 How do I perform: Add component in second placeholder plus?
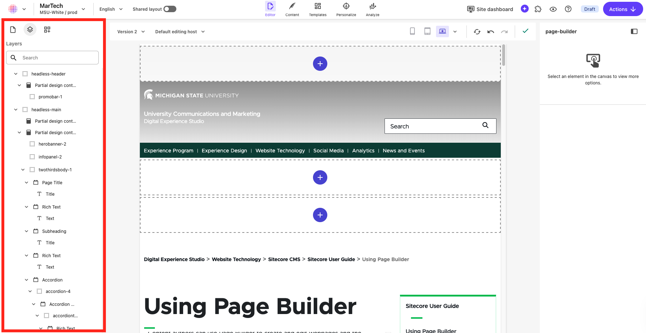tap(320, 177)
